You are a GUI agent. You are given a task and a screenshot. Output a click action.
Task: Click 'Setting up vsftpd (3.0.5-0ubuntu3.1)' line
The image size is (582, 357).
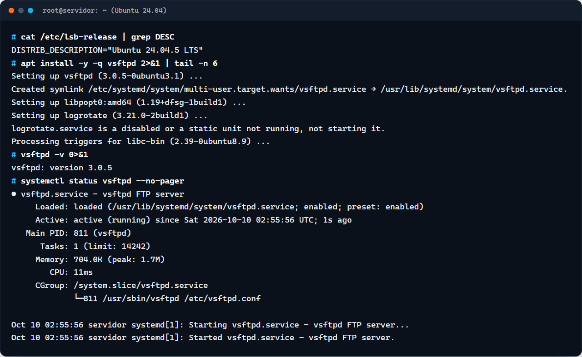point(107,76)
